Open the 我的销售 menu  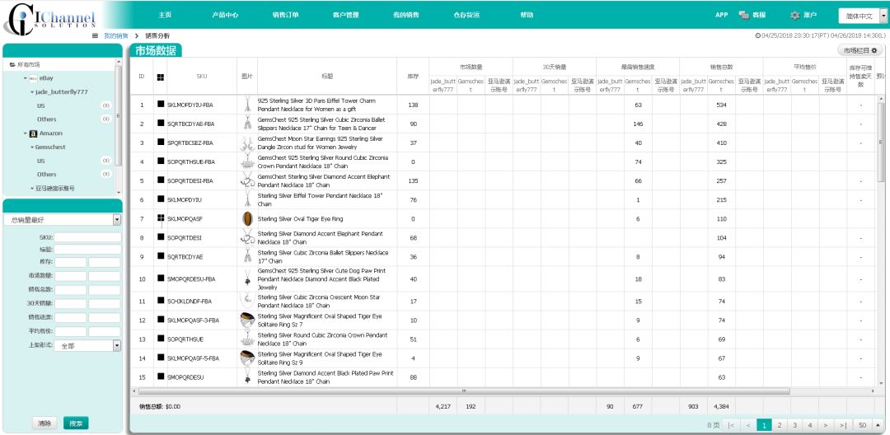tap(405, 16)
